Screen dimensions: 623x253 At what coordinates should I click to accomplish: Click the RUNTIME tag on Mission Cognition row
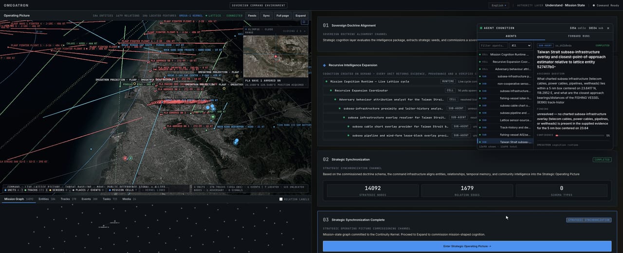pyautogui.click(x=448, y=81)
